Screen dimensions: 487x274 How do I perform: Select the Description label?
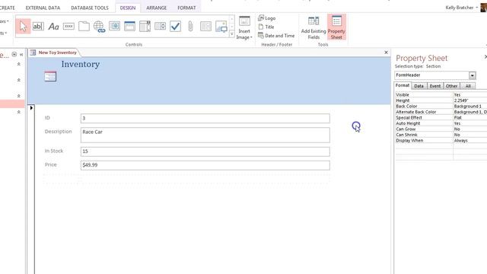(58, 132)
